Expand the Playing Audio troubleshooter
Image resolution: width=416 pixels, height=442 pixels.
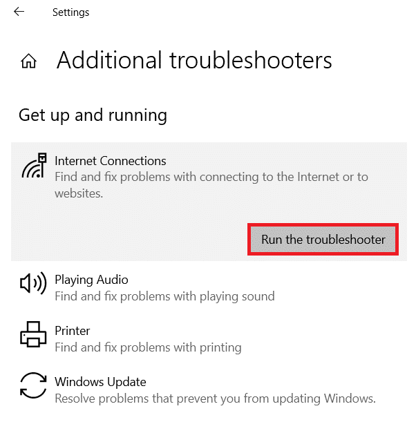coord(91,280)
